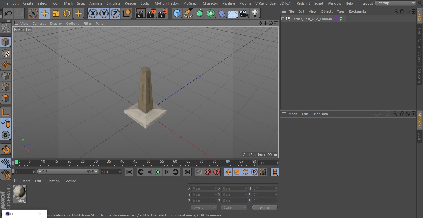Open Object manager Tags menu
423x218 pixels.
click(x=341, y=11)
